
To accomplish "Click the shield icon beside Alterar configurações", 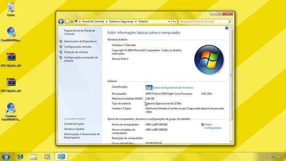I will click(202, 124).
